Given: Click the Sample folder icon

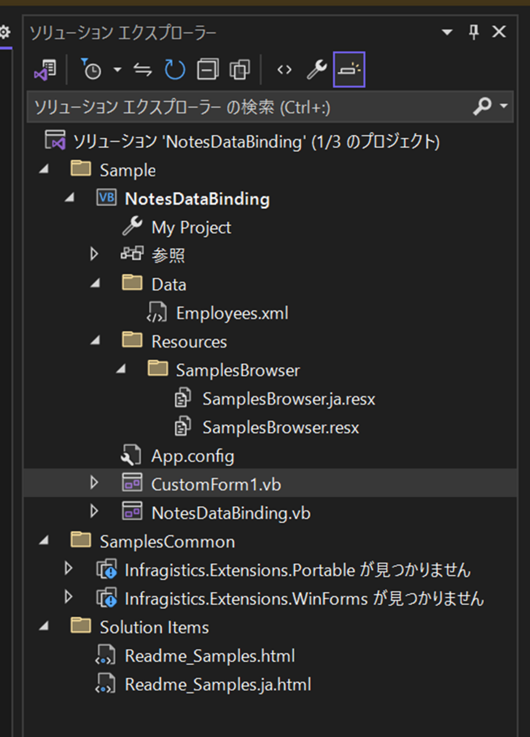Looking at the screenshot, I should click(x=81, y=170).
